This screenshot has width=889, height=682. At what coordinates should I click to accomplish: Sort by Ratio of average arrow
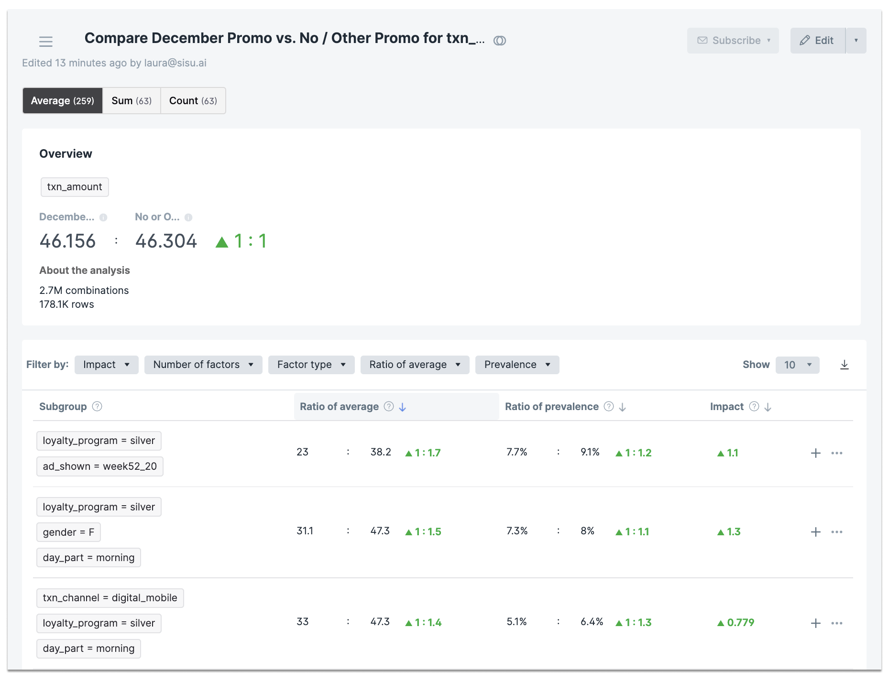pyautogui.click(x=403, y=407)
